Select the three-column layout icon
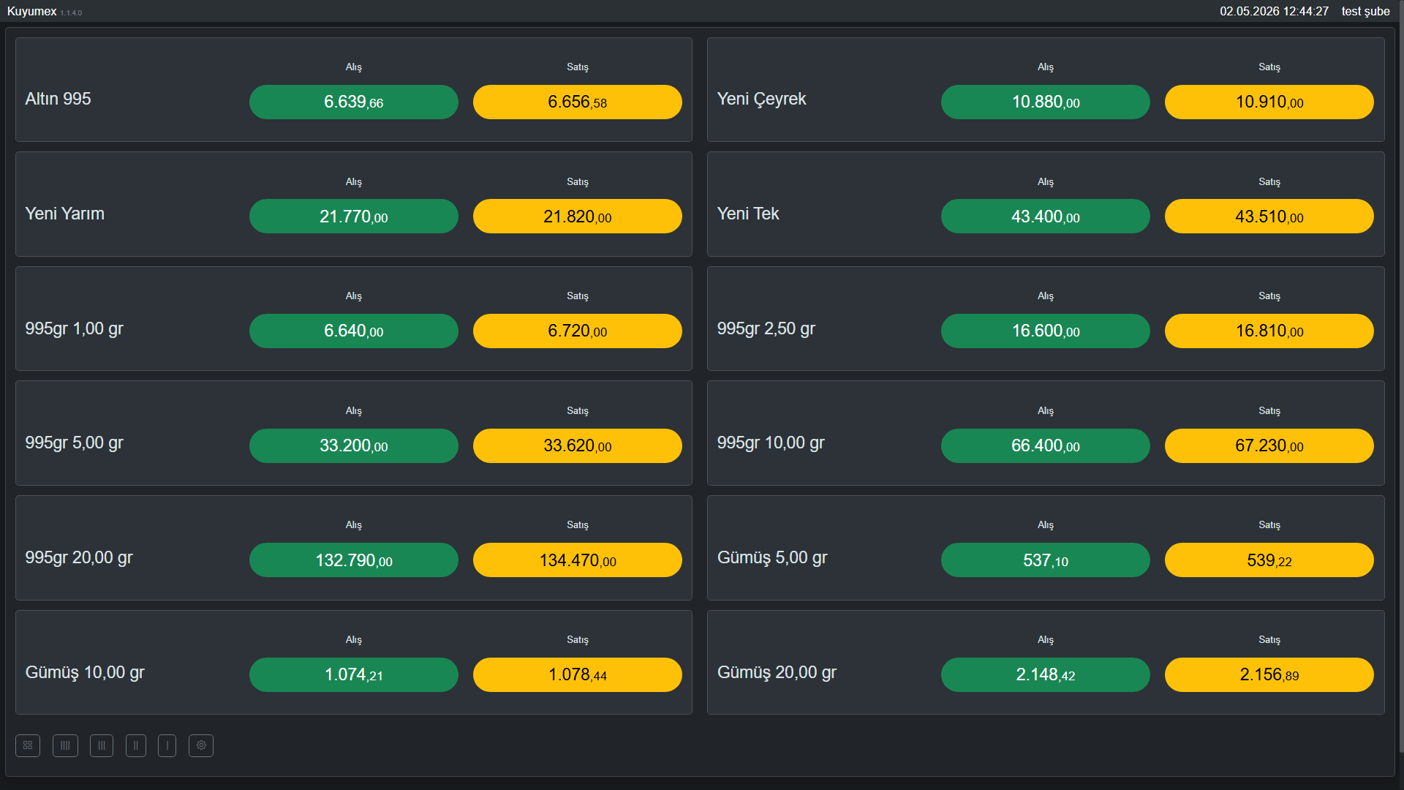This screenshot has height=790, width=1404. (x=102, y=745)
